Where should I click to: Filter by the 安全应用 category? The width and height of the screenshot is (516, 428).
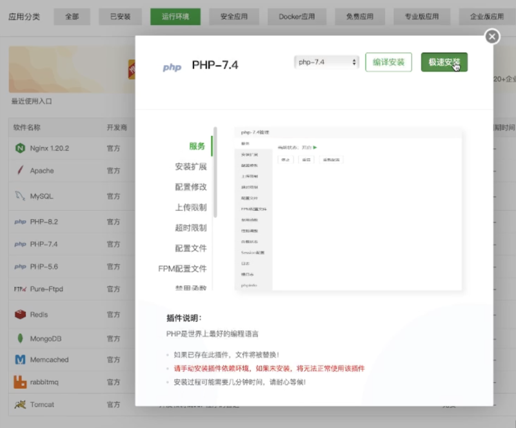tap(234, 17)
